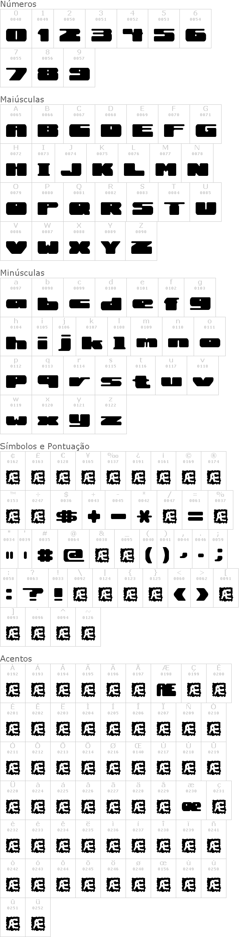
Task: Select the at sign glyph 0064
Action: tap(73, 549)
